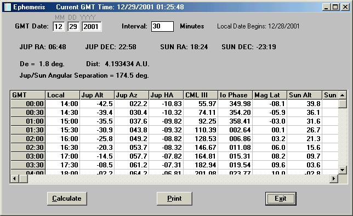
Task: Click the horizontal scrollbar thumb
Action: pyautogui.click(x=23, y=179)
